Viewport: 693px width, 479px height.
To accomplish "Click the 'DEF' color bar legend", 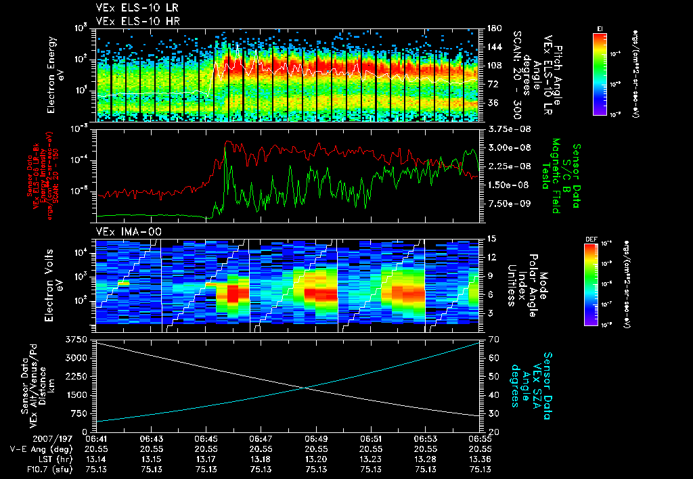I will tap(591, 285).
